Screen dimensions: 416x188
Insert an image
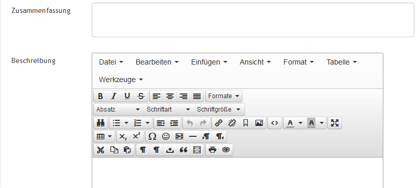259,123
